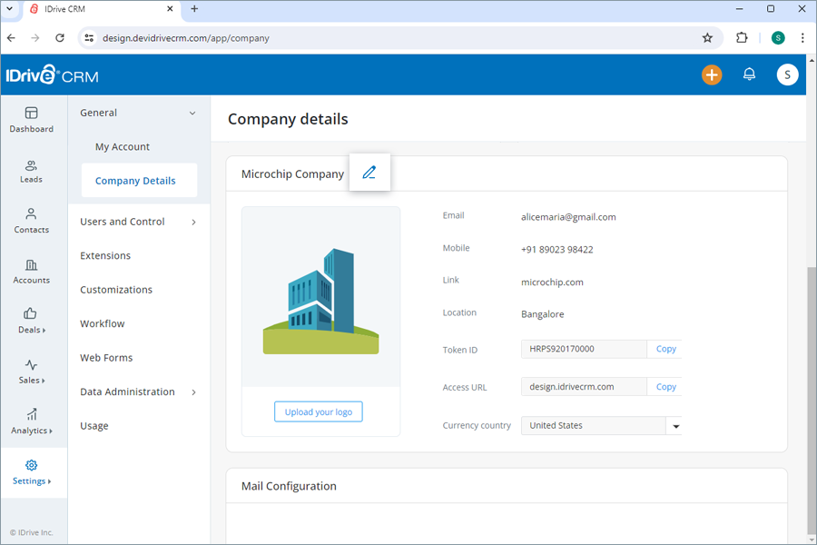
Task: Open the Deals section
Action: coord(33,322)
